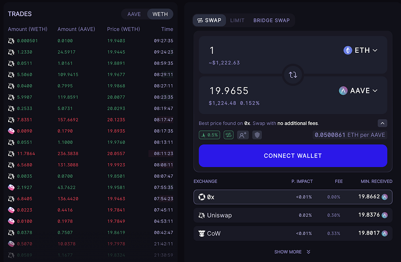The image size is (401, 262).
Task: Switch trades view to WETH
Action: (x=160, y=14)
